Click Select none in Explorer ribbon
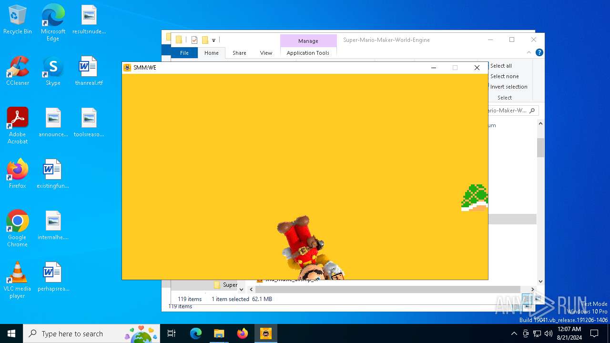Image resolution: width=610 pixels, height=343 pixels. 504,76
